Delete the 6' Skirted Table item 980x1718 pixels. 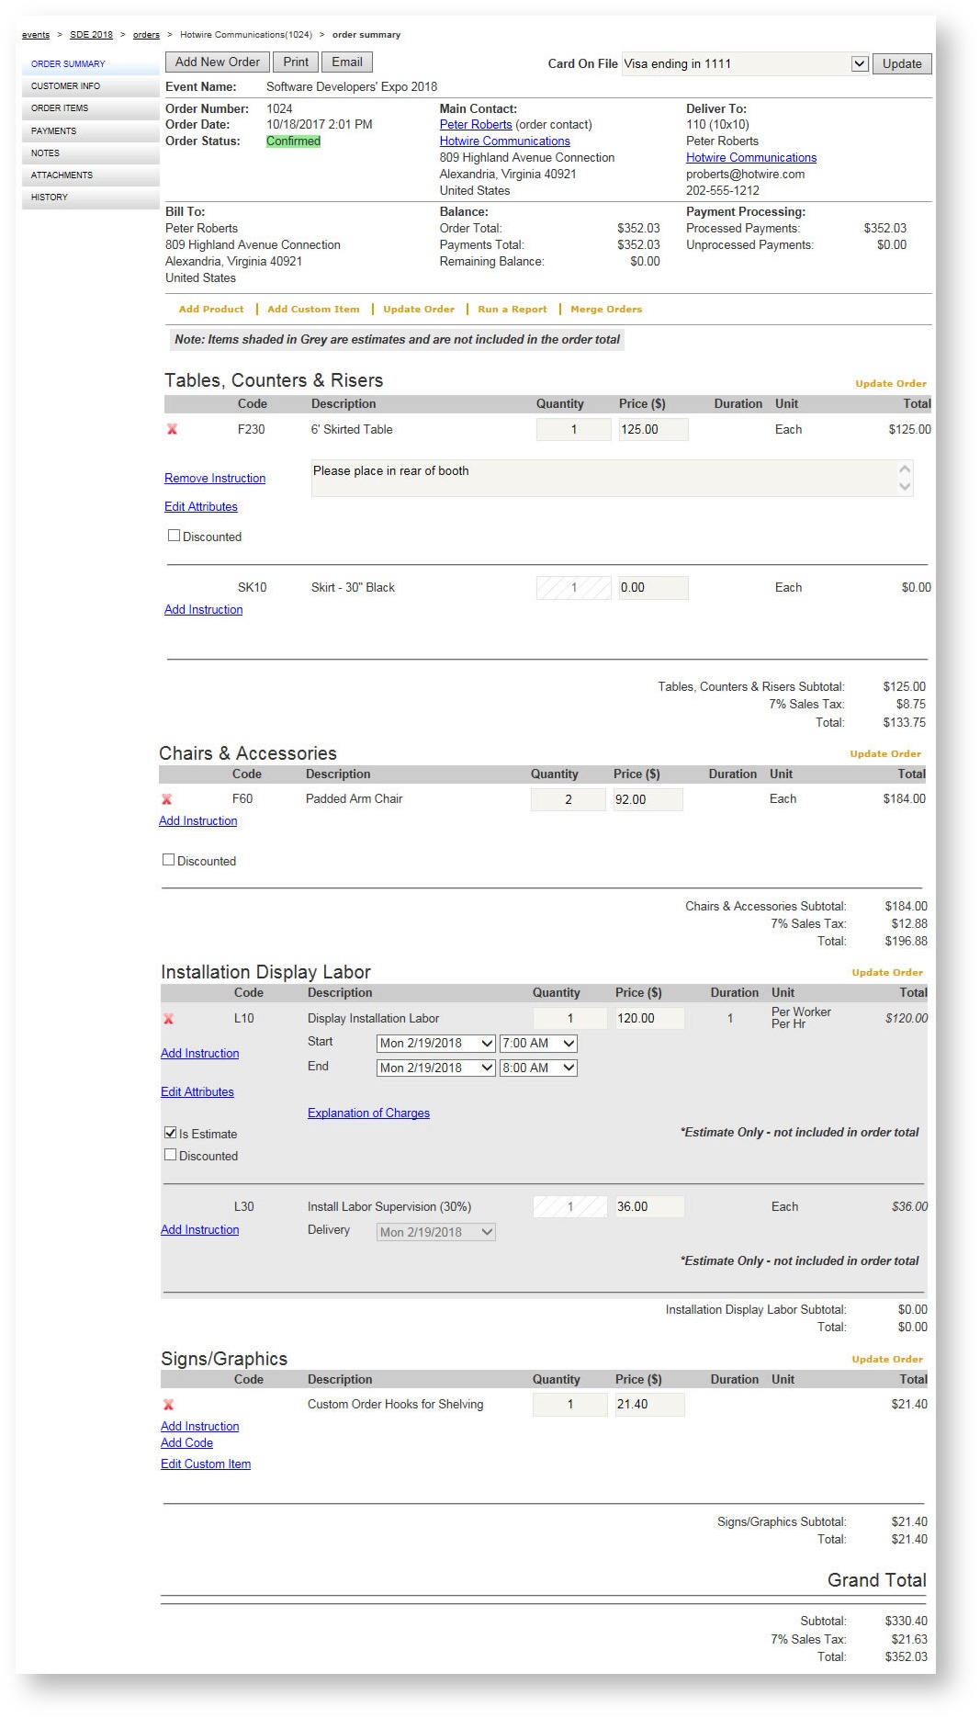(x=172, y=430)
